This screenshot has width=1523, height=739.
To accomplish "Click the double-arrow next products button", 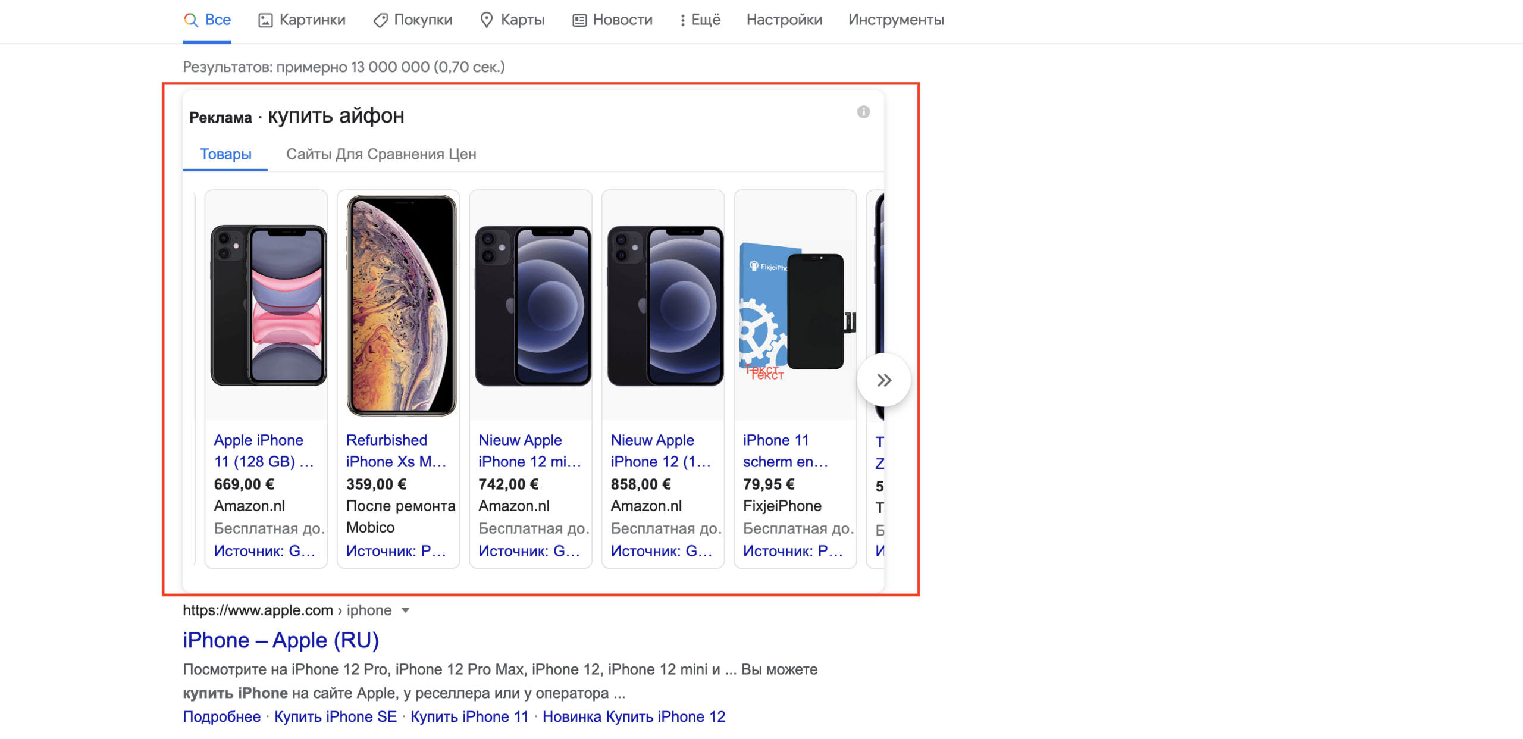I will [883, 380].
